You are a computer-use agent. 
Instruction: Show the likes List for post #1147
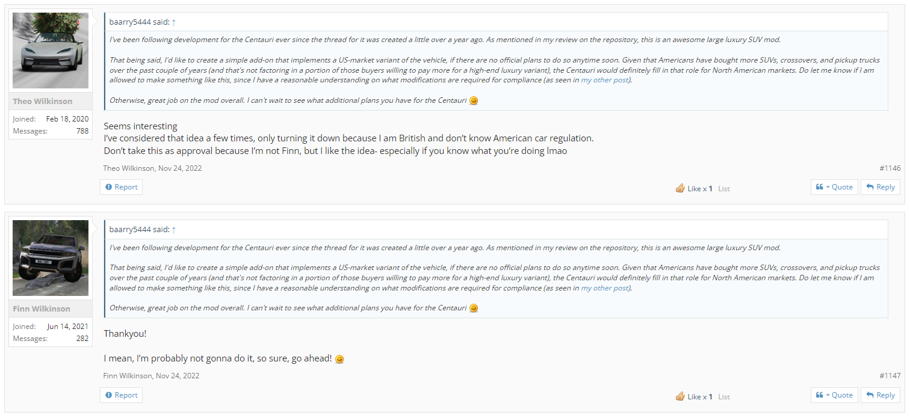click(724, 397)
